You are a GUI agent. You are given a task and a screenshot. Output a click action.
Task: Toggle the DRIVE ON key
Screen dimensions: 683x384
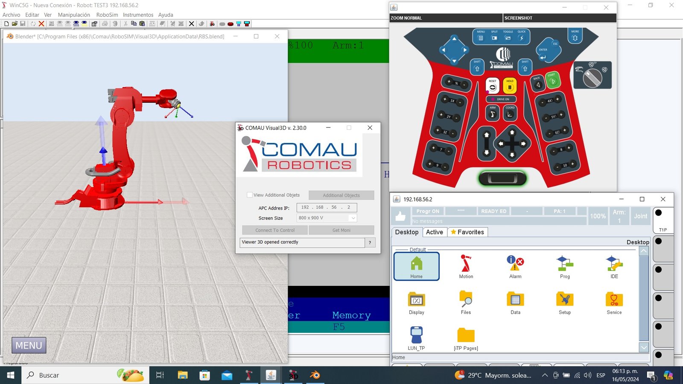coord(501,99)
